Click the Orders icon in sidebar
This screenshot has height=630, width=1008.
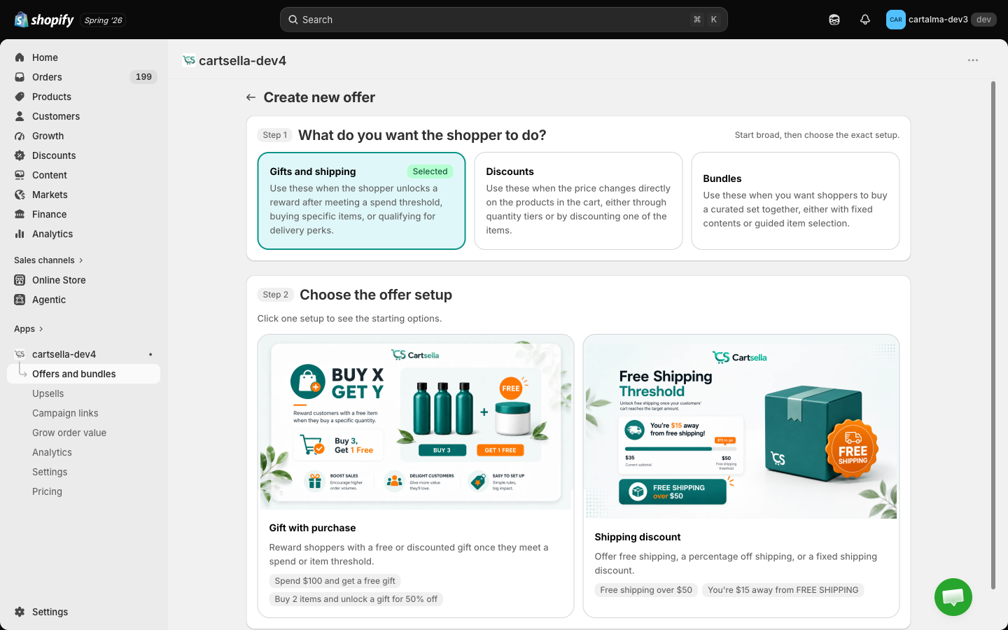20,77
